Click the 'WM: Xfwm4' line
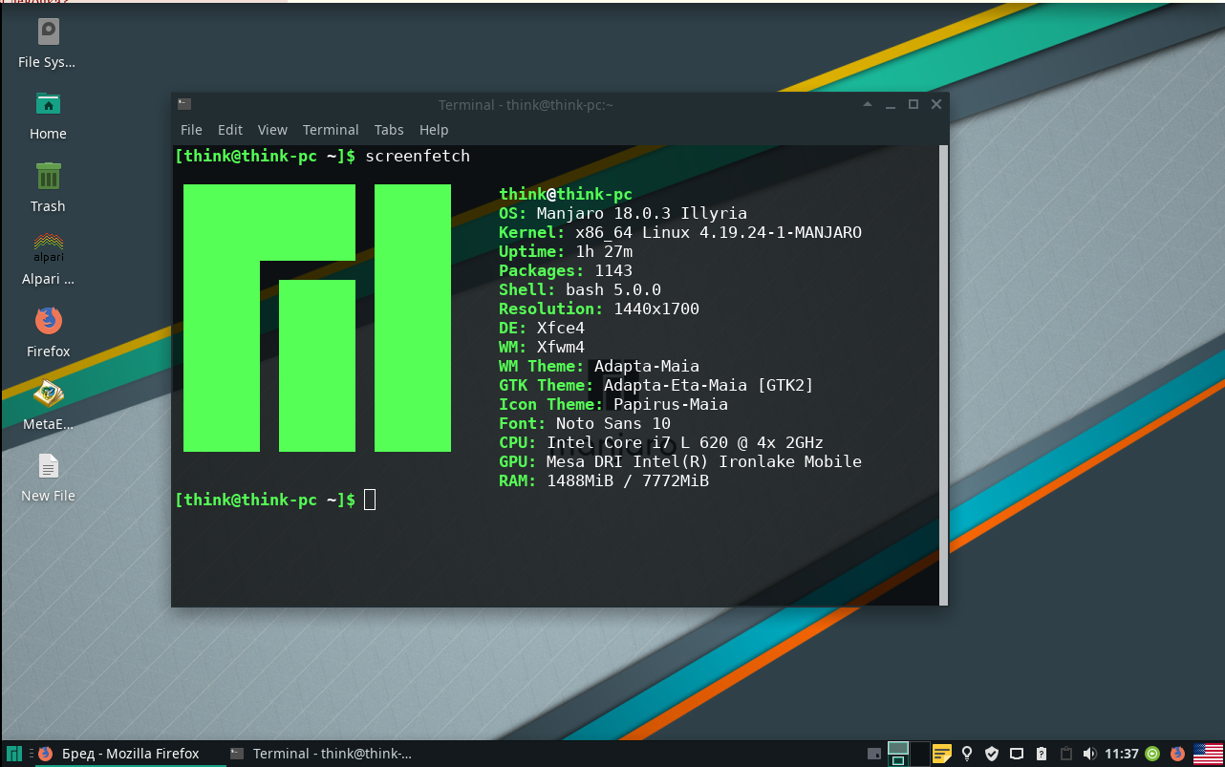The width and height of the screenshot is (1225, 767). tap(542, 347)
